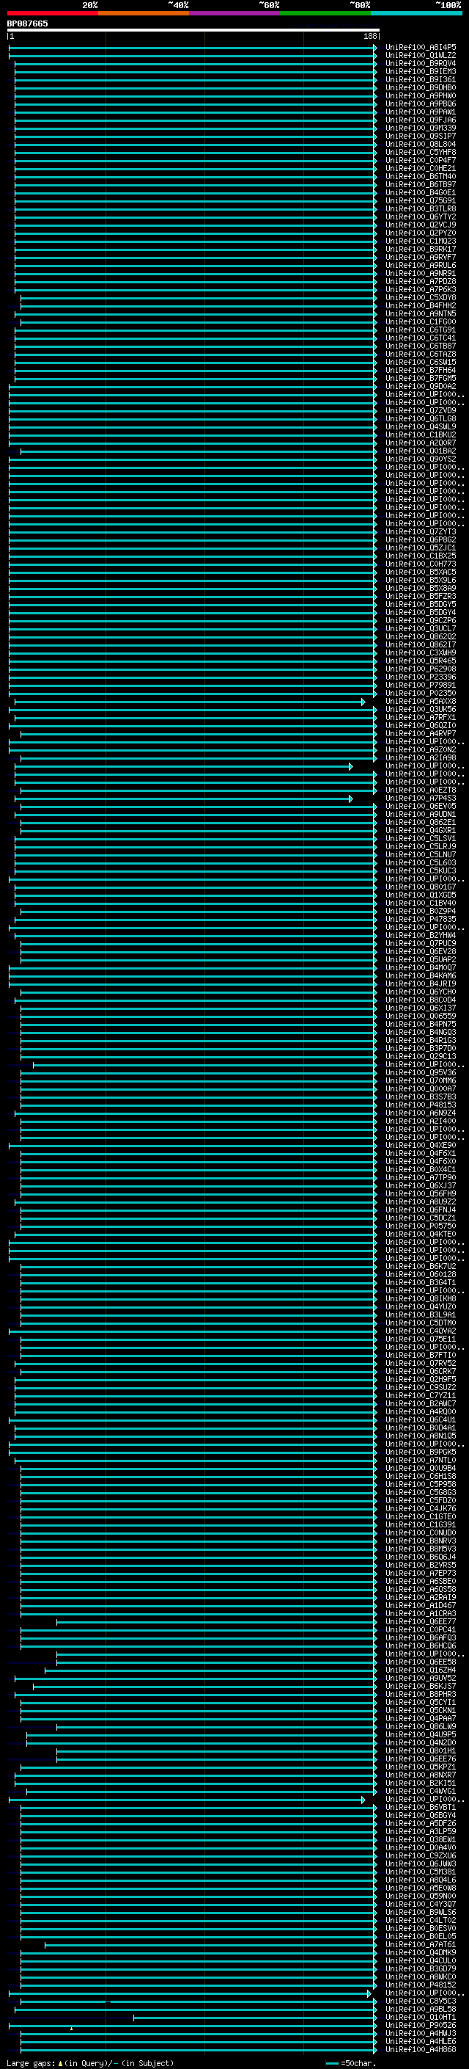The image size is (469, 2069).
Task: Select label UniRef100_C5KUC3
Action: point(421,870)
